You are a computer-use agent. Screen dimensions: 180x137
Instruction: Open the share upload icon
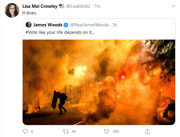(x=147, y=131)
